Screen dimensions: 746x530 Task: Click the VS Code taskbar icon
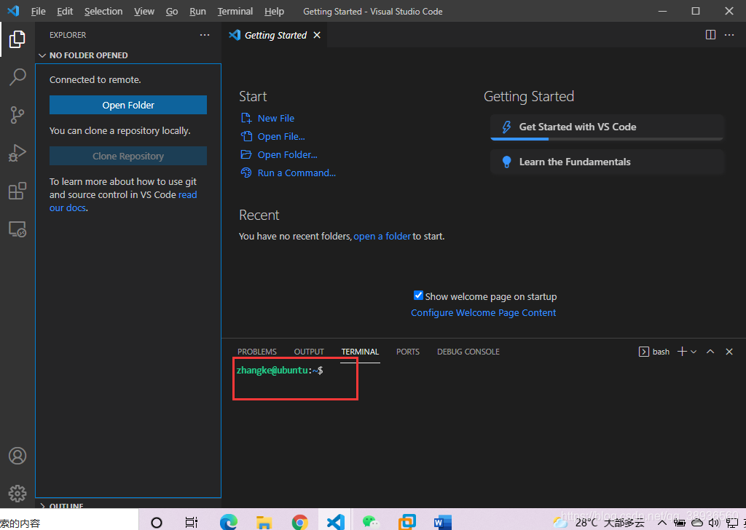(x=335, y=523)
